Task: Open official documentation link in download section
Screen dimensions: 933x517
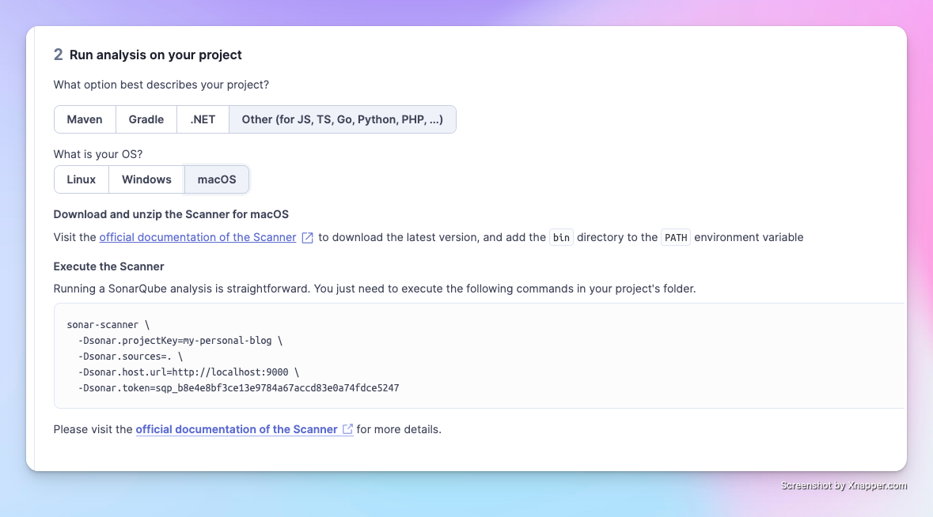Action: pyautogui.click(x=198, y=237)
